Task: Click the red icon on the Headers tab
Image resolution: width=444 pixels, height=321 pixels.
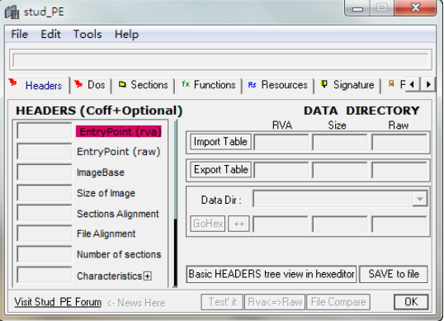Action: 12,83
